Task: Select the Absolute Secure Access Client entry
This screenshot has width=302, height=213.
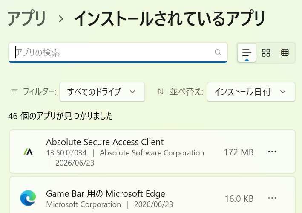Action: tap(152, 152)
